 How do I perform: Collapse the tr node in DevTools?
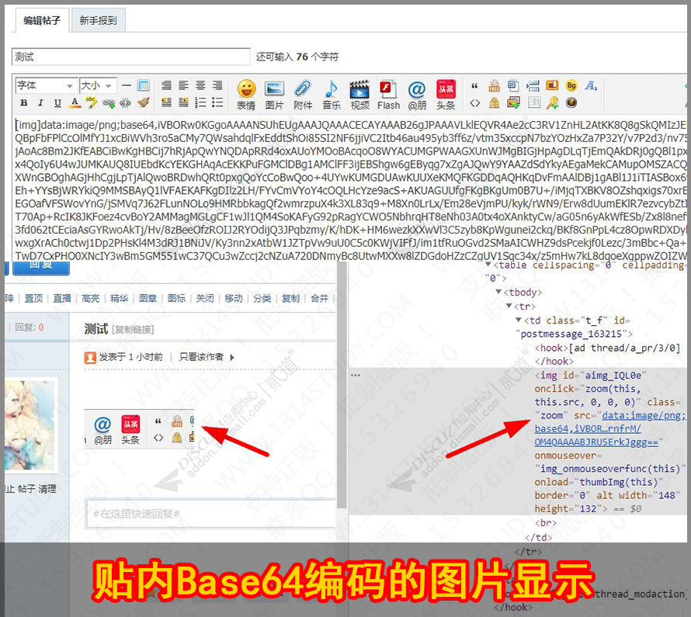[509, 306]
